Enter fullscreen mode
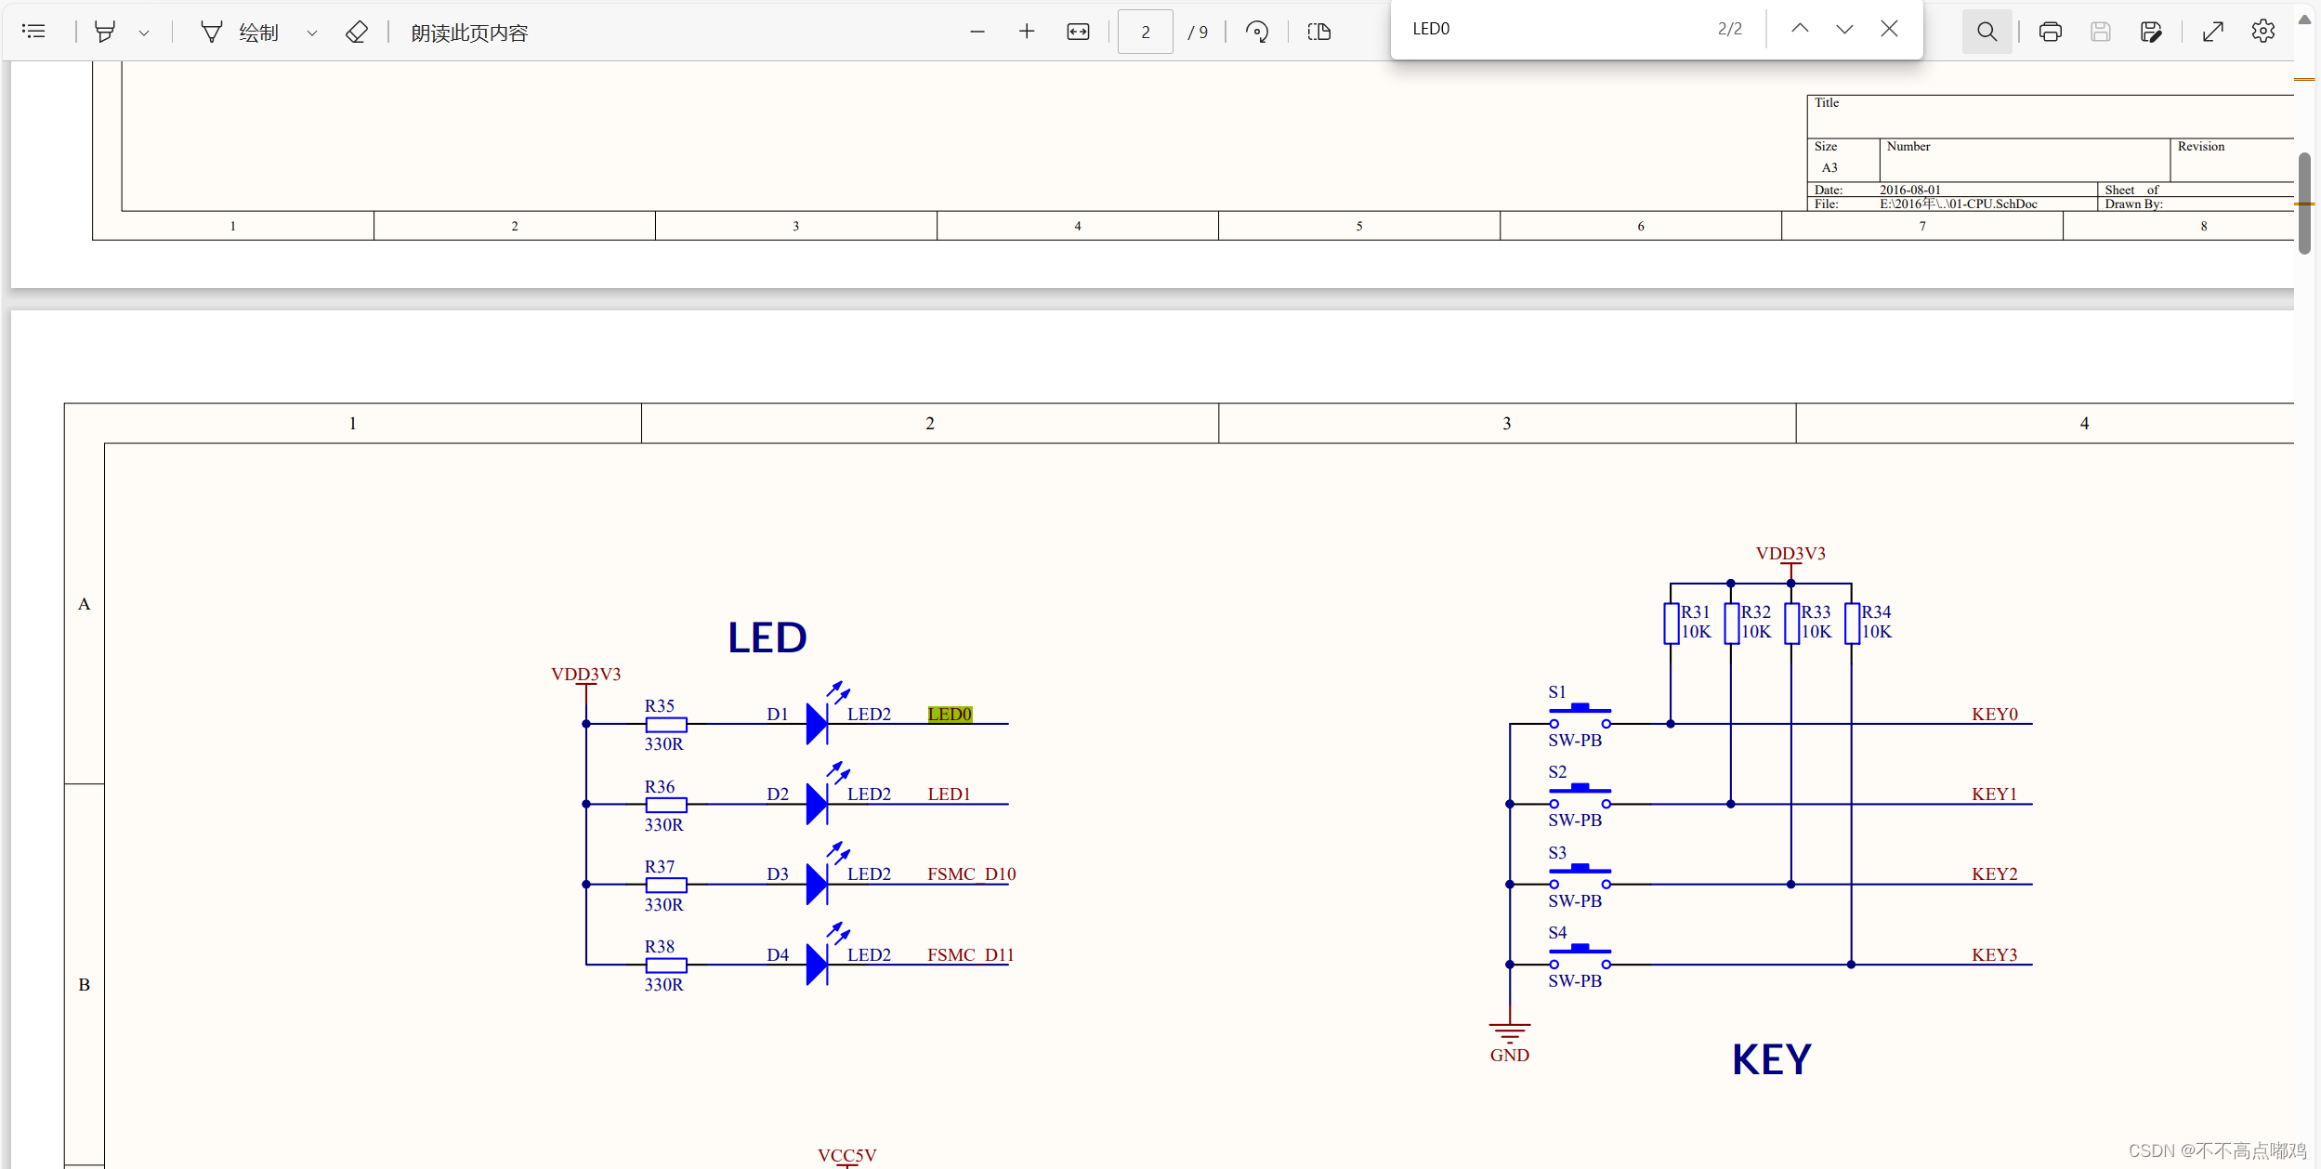The image size is (2321, 1169). 2213,31
